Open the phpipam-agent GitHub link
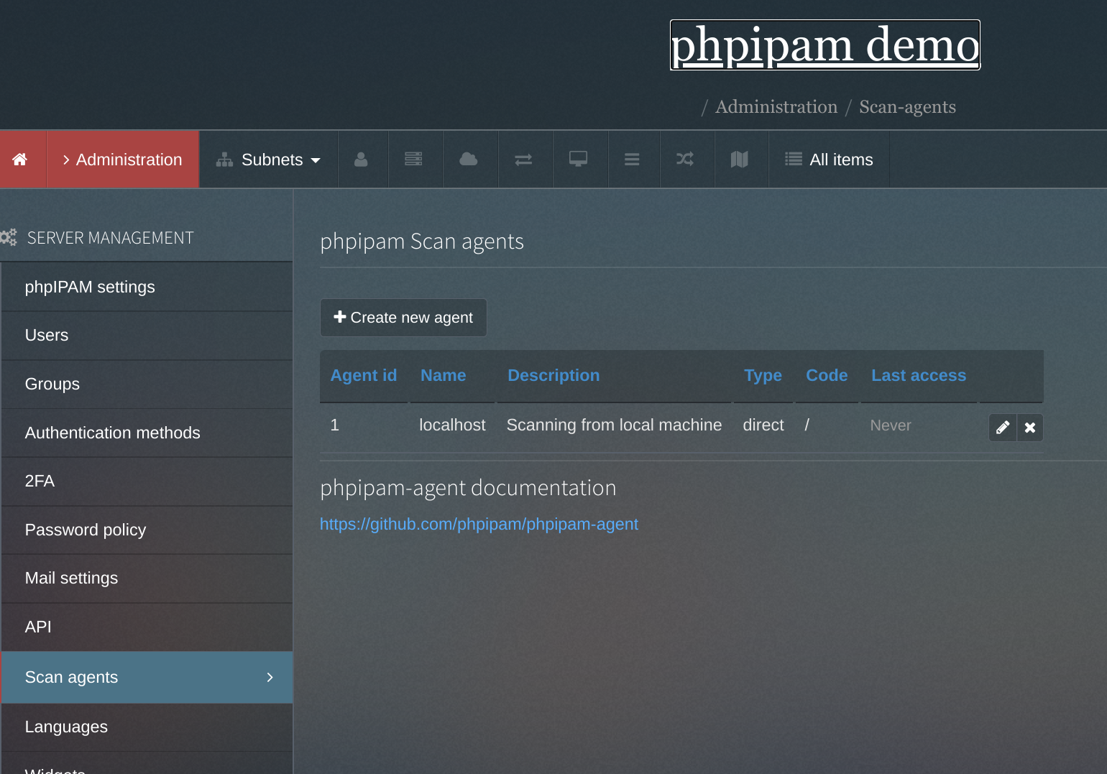Viewport: 1107px width, 774px height. (479, 525)
